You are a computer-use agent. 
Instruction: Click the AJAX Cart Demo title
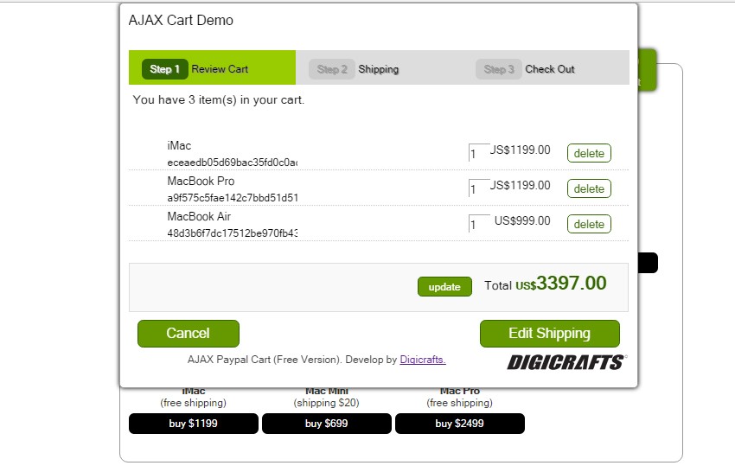click(181, 20)
